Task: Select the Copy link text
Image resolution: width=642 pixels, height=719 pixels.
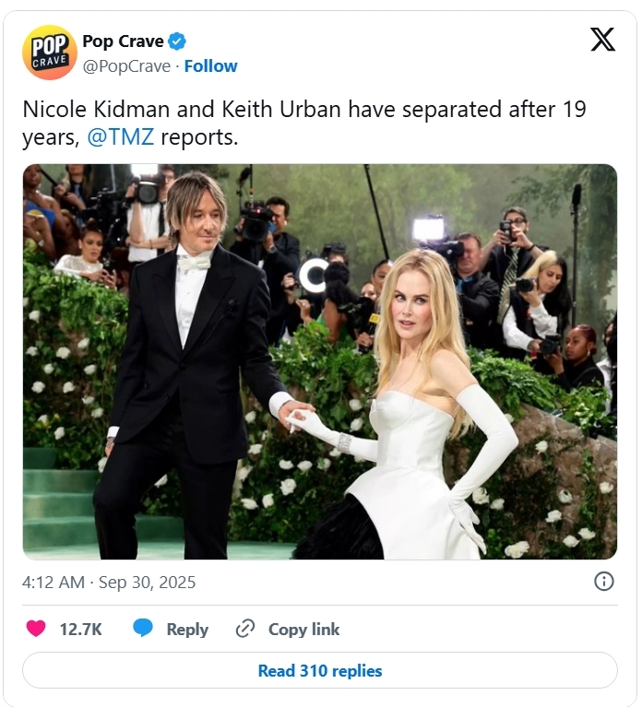Action: coord(303,630)
